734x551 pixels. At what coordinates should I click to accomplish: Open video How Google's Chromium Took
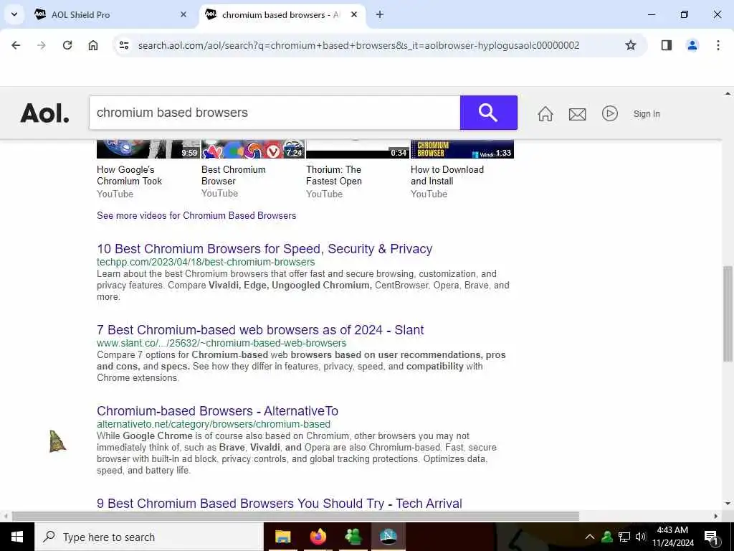pyautogui.click(x=130, y=175)
